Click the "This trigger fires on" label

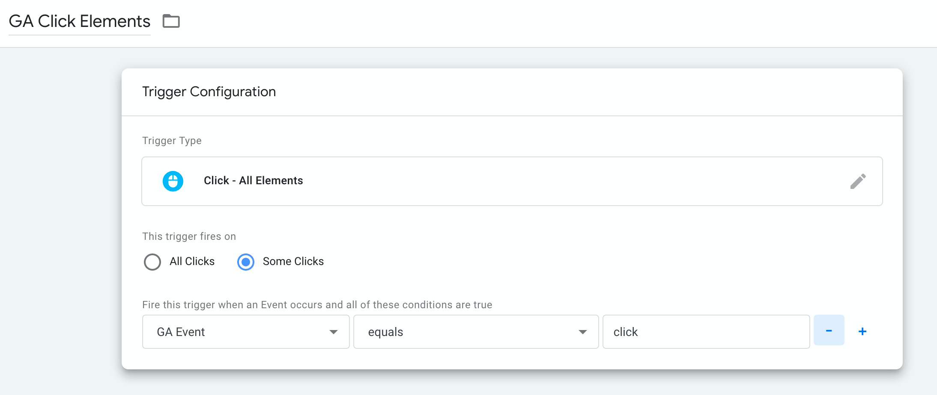189,236
